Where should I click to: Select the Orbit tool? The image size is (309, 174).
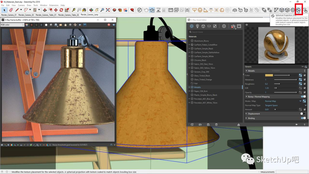pos(91,10)
